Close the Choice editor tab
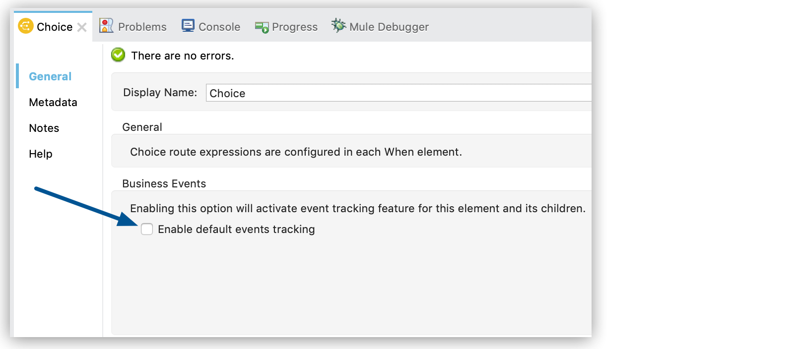 (82, 27)
